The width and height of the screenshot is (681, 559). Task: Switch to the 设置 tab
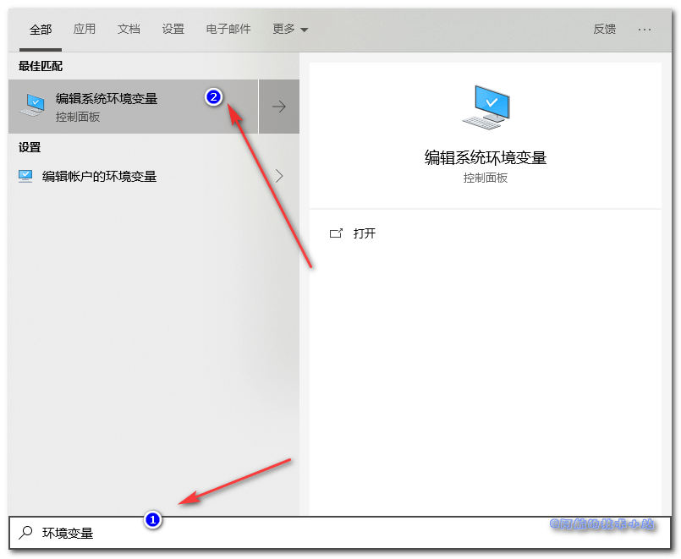(x=173, y=28)
